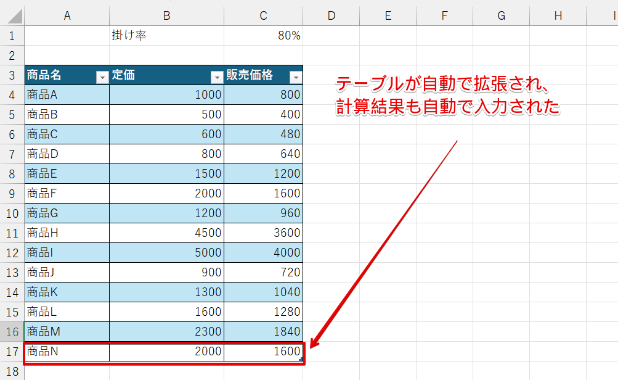Click the 640 sale price cell
Screen dimensions: 618x380
pyautogui.click(x=263, y=154)
